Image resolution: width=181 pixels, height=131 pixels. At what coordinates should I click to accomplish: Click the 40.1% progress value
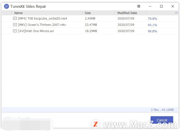(152, 25)
